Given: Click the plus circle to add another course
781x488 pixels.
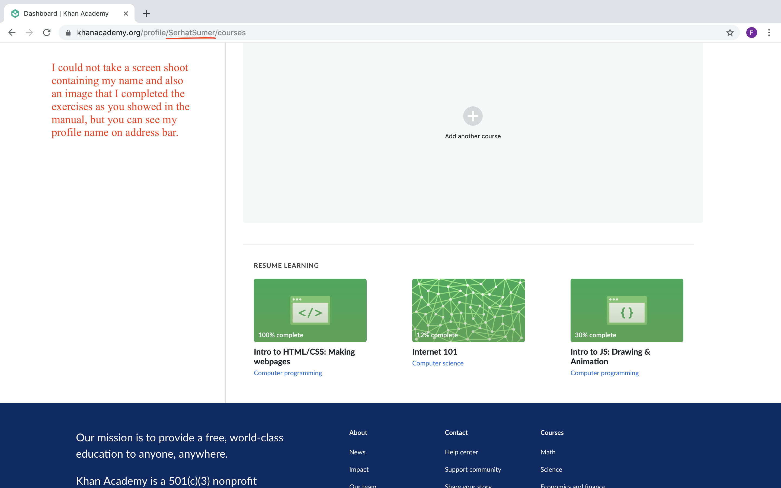Looking at the screenshot, I should [473, 116].
